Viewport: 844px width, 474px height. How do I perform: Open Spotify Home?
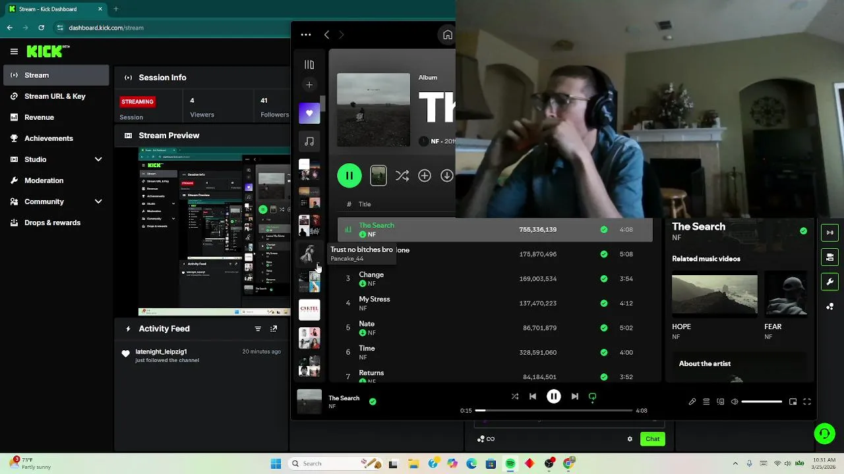[x=447, y=35]
